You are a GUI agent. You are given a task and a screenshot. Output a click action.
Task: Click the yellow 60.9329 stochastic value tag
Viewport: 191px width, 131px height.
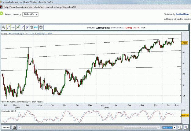pyautogui.click(x=185, y=115)
